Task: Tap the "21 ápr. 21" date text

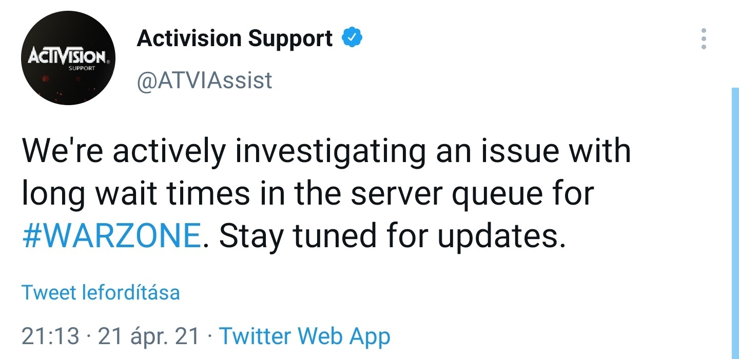Action: point(148,337)
